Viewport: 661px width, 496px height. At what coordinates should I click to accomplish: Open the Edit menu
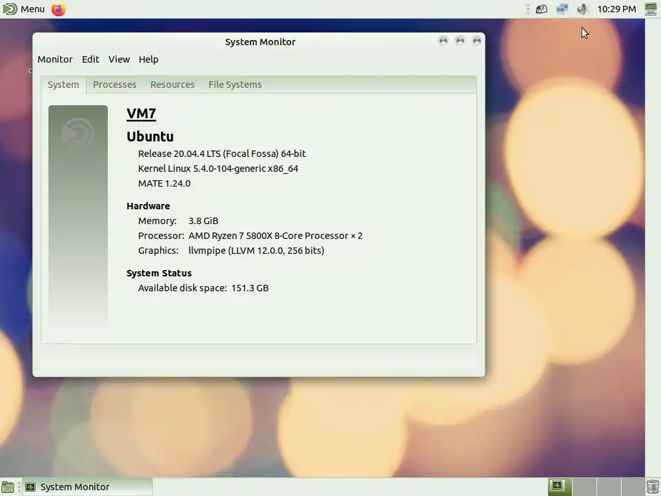pyautogui.click(x=90, y=59)
